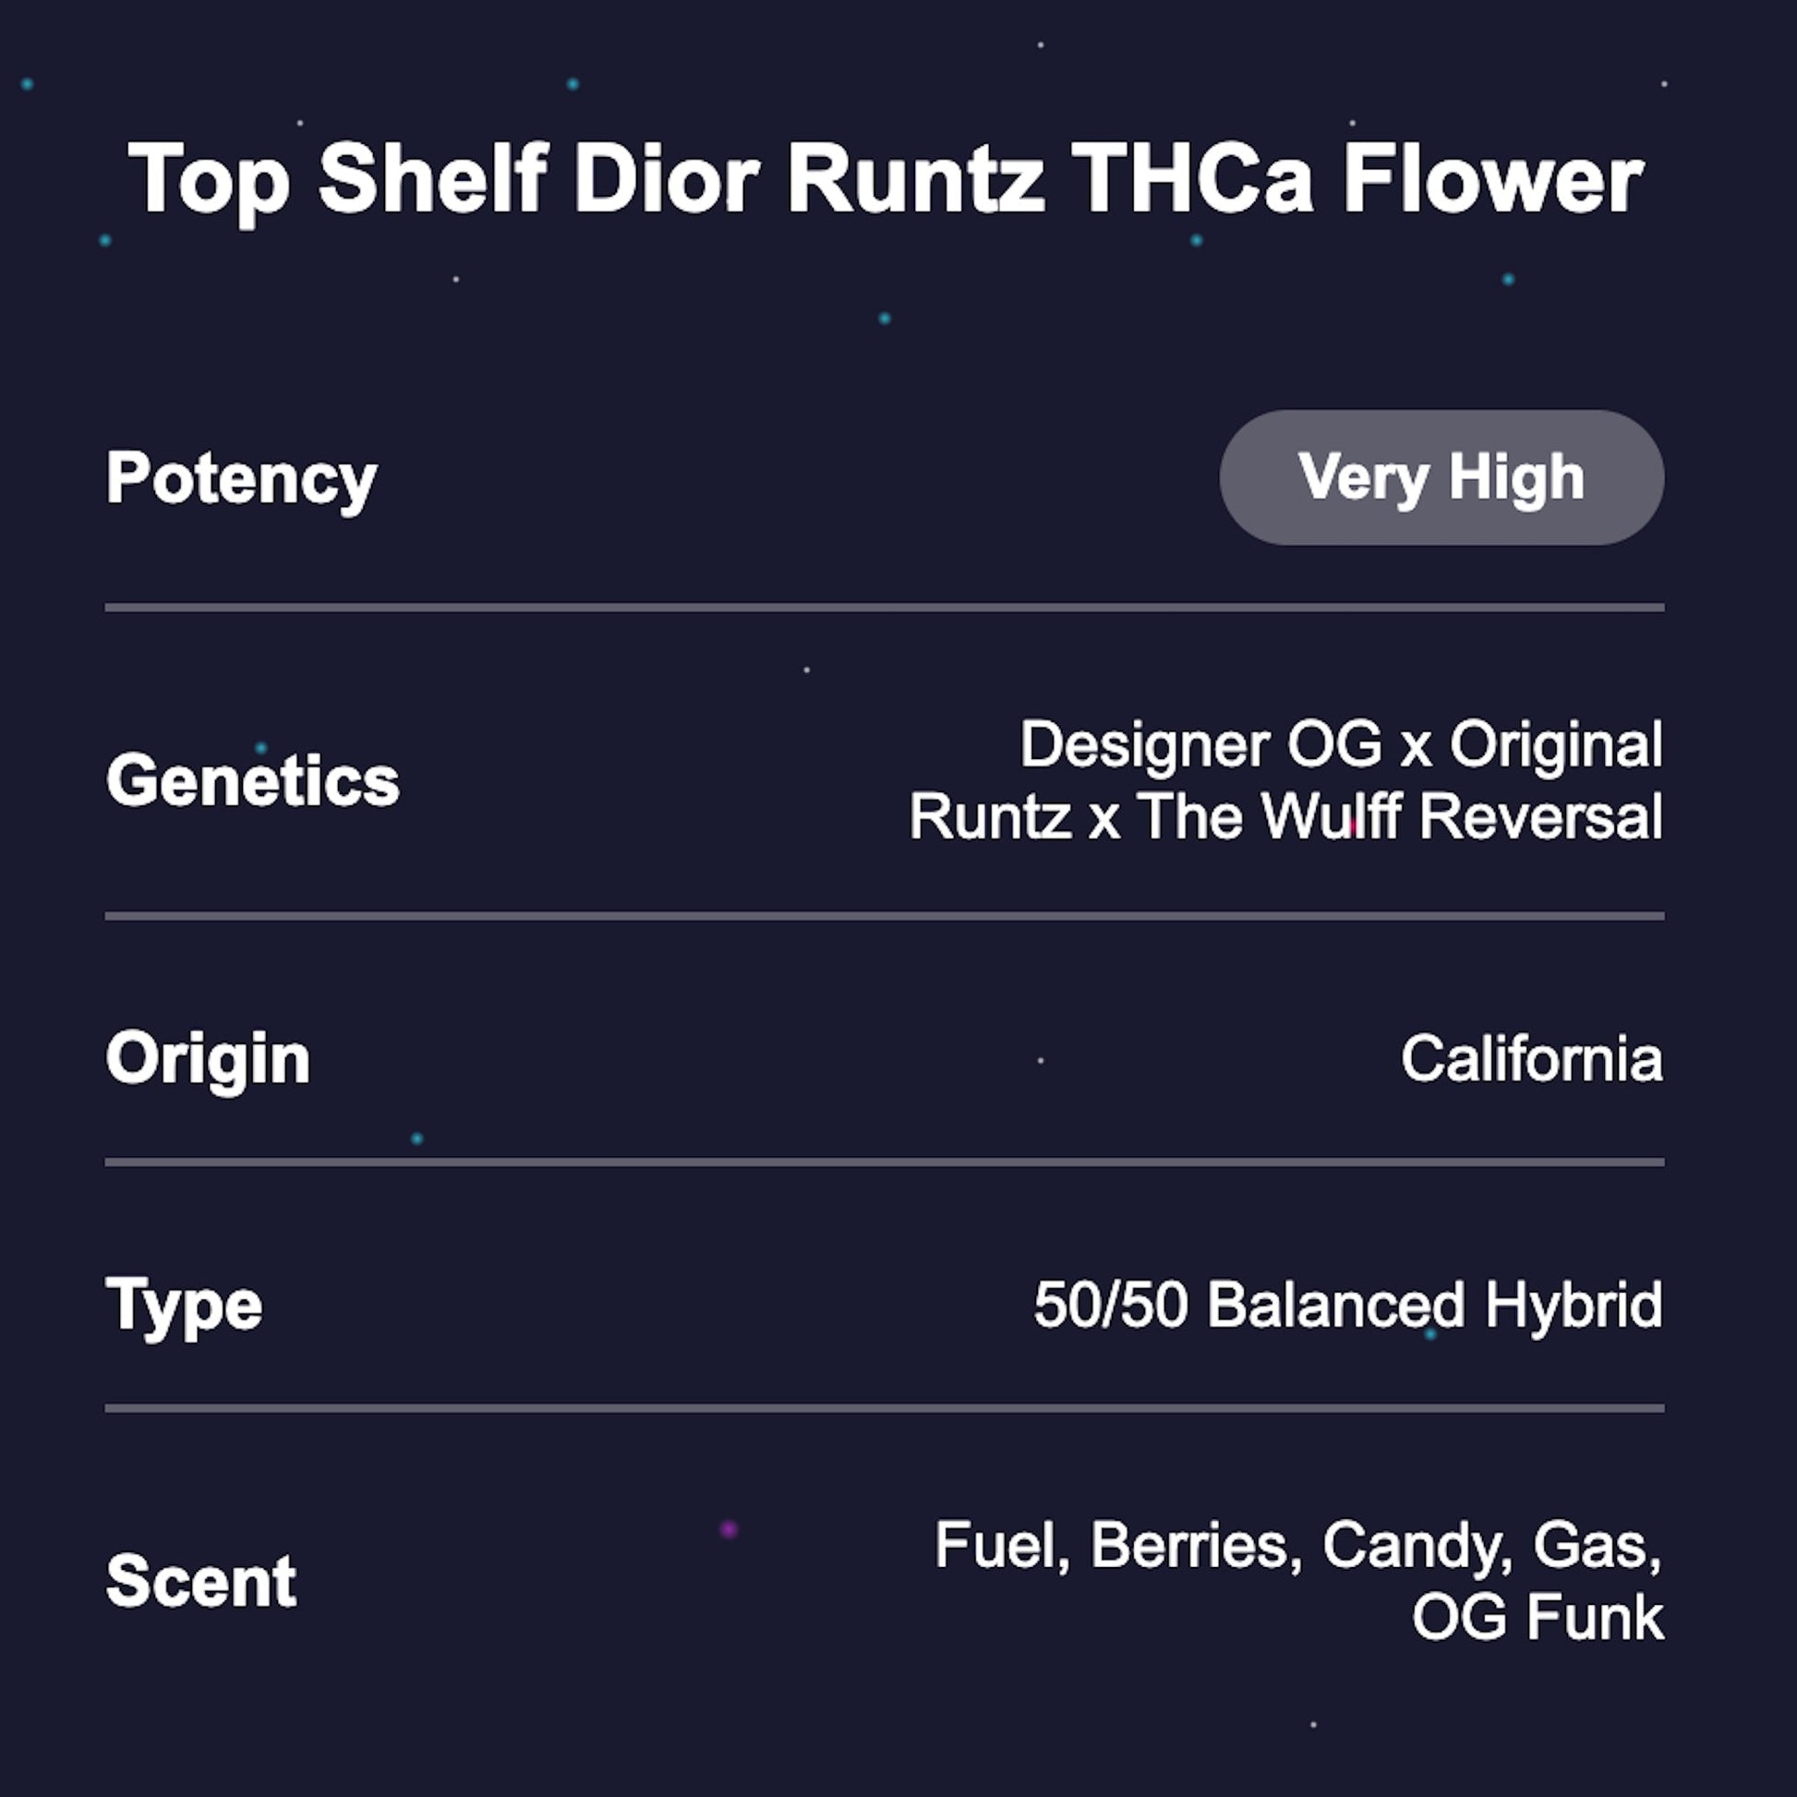Click the Very High potency badge
Viewport: 1797px width, 1797px height.
(1441, 477)
